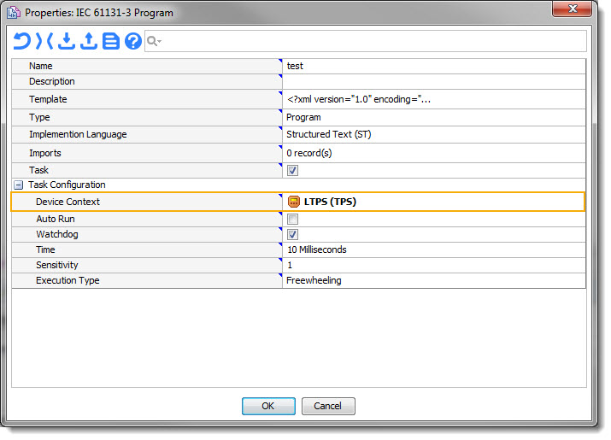The height and width of the screenshot is (440, 611).
Task: Disable the Watchdog checkbox
Action: tap(292, 234)
